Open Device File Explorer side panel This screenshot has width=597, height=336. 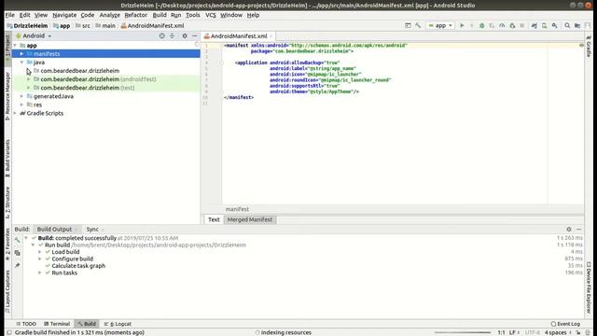(x=589, y=287)
